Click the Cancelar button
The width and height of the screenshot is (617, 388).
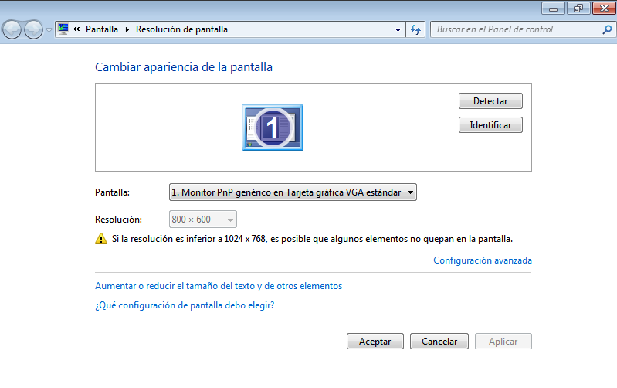click(x=439, y=341)
